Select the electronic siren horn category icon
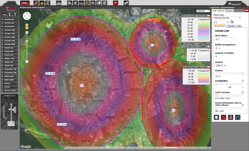The height and width of the screenshot is (151, 249). [x=4, y=14]
